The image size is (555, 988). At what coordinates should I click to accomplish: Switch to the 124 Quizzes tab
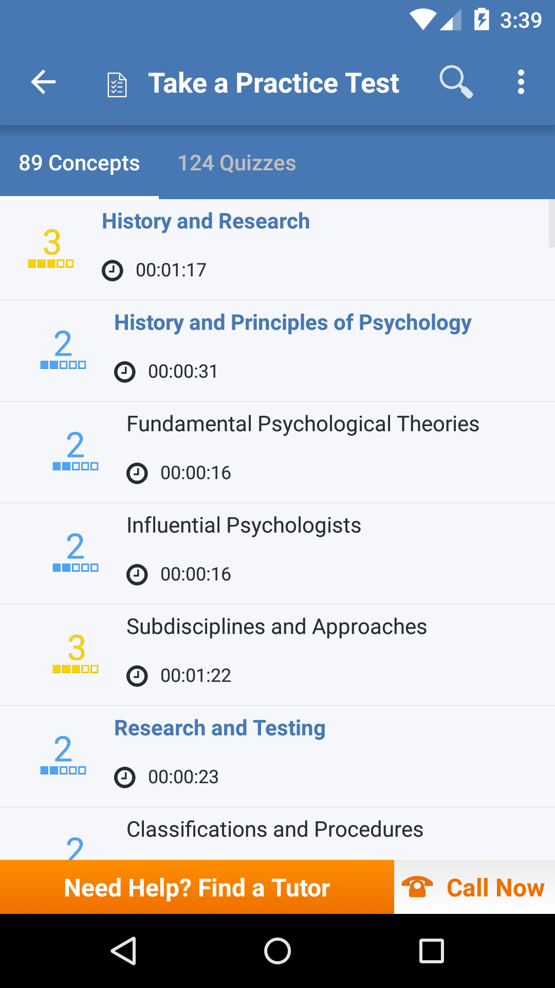tap(237, 163)
